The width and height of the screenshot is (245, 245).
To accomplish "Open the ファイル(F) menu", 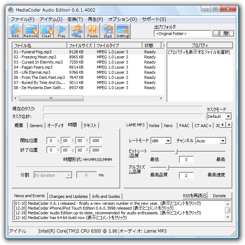I will pos(22,19).
